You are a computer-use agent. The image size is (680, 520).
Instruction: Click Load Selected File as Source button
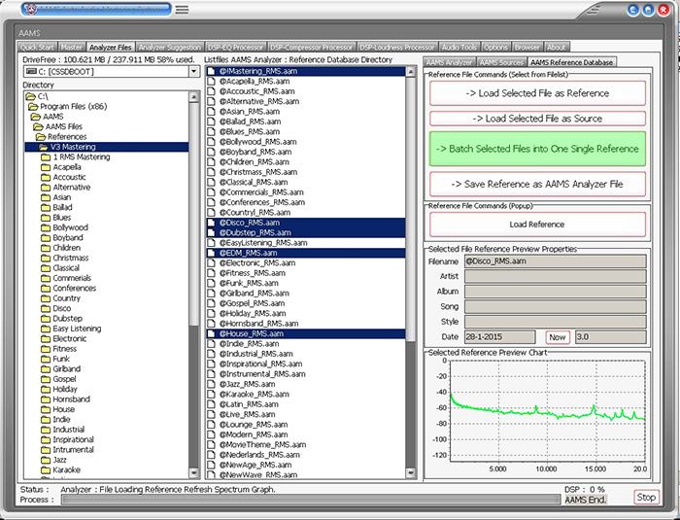pos(537,119)
